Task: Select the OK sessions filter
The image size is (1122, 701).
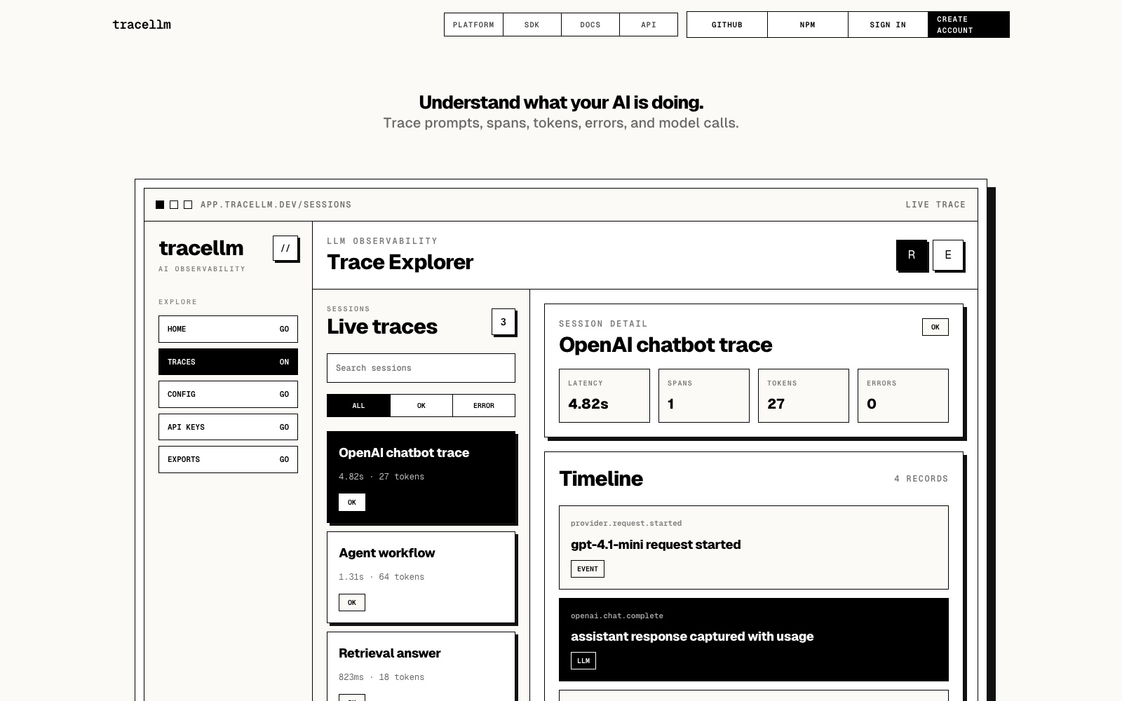Action: 421,405
